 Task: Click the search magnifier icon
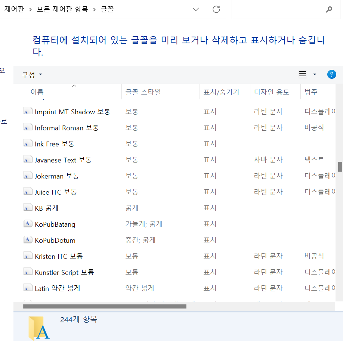click(328, 9)
